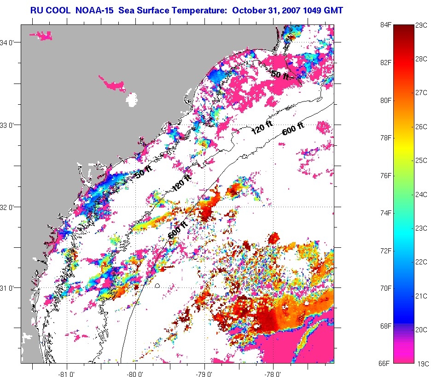Screen dimensions: 431x377
Task: Click the "-80 0'" longitude label
Action: pyautogui.click(x=135, y=374)
